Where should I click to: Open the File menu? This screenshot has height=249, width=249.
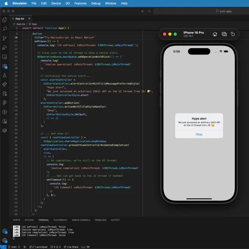point(34,3)
